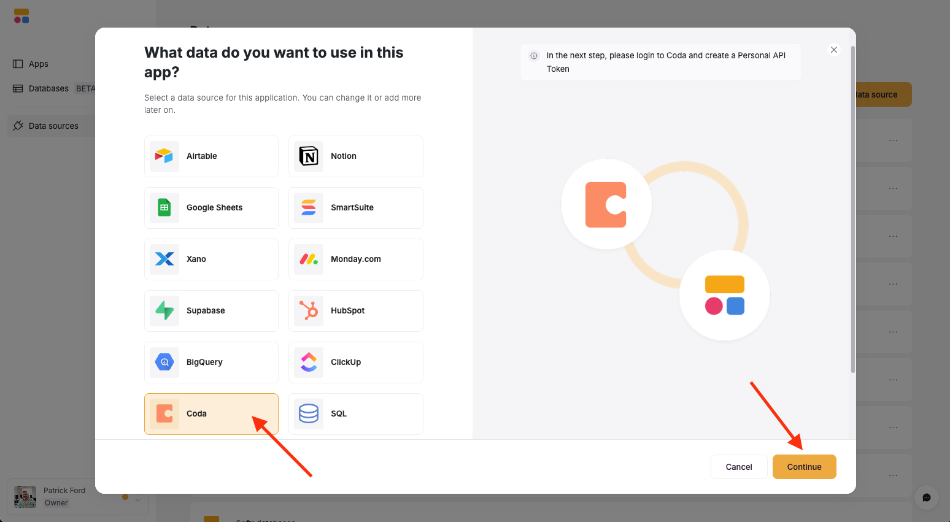This screenshot has width=950, height=522.
Task: Select the Airtable data source icon
Action: coord(164,156)
